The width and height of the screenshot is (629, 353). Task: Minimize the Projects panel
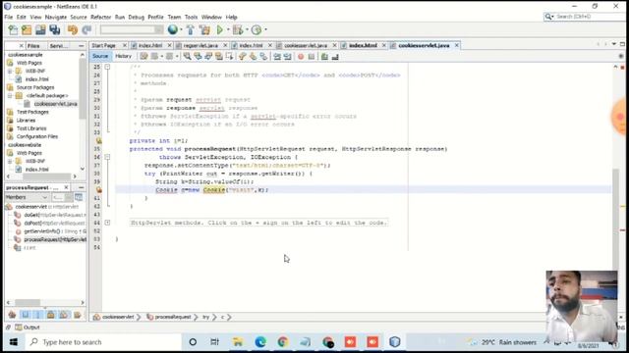[x=82, y=46]
